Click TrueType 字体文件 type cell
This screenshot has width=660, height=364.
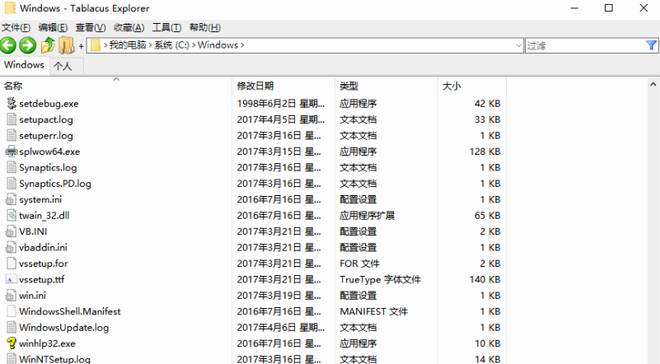point(380,279)
